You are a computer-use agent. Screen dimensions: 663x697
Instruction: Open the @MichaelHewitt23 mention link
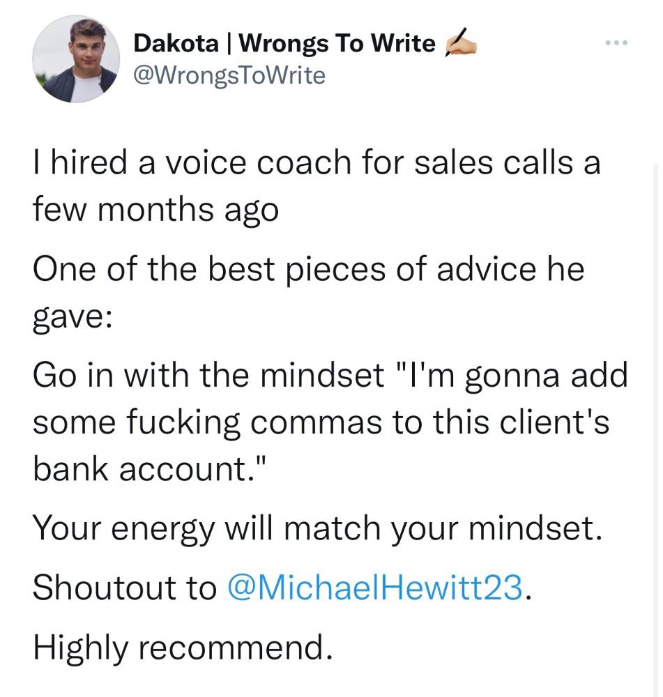(x=375, y=587)
